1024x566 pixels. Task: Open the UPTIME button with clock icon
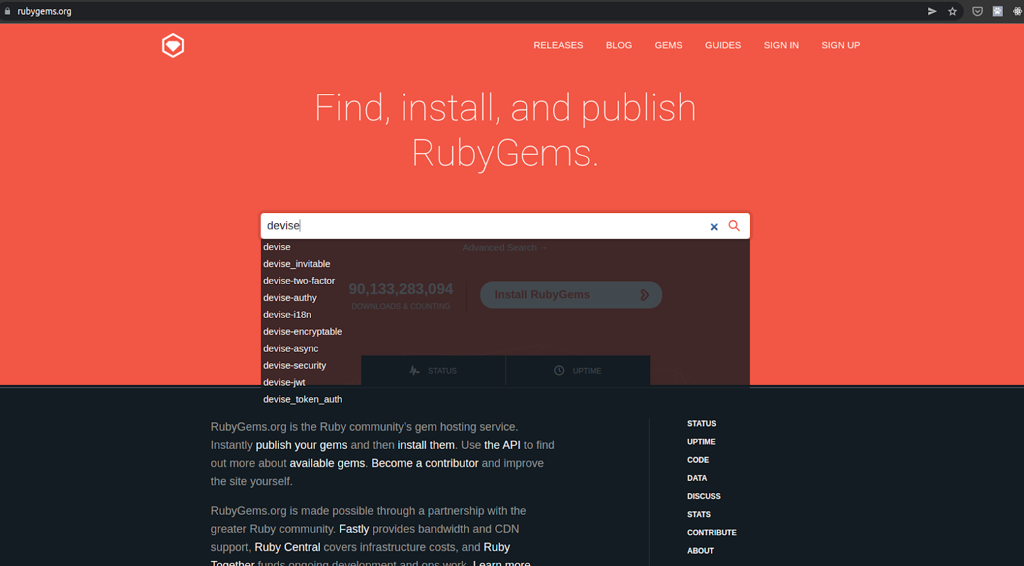578,371
